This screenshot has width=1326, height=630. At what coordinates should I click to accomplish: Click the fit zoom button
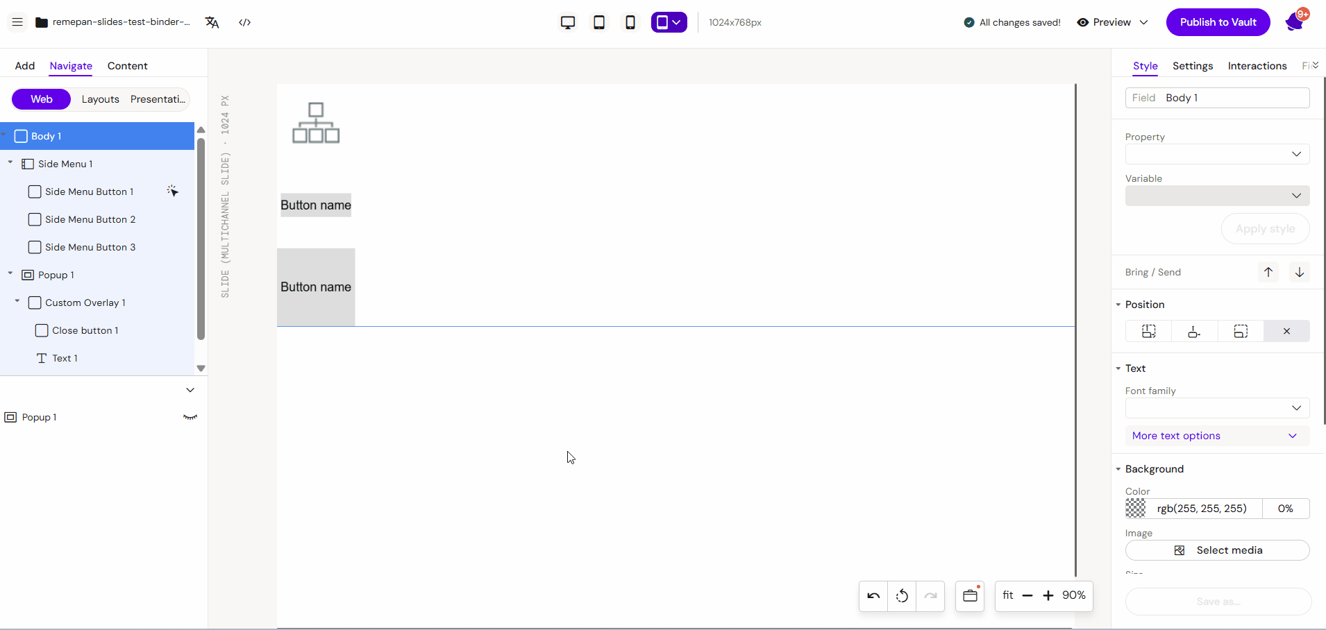[x=1008, y=595]
